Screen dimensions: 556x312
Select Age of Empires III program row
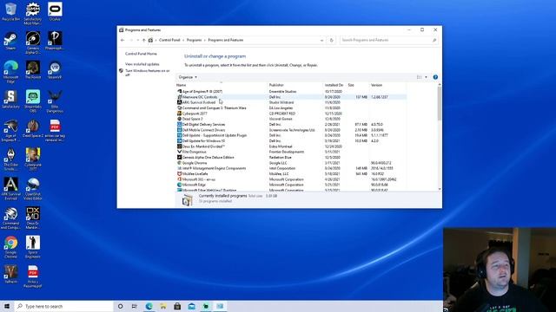coord(291,92)
